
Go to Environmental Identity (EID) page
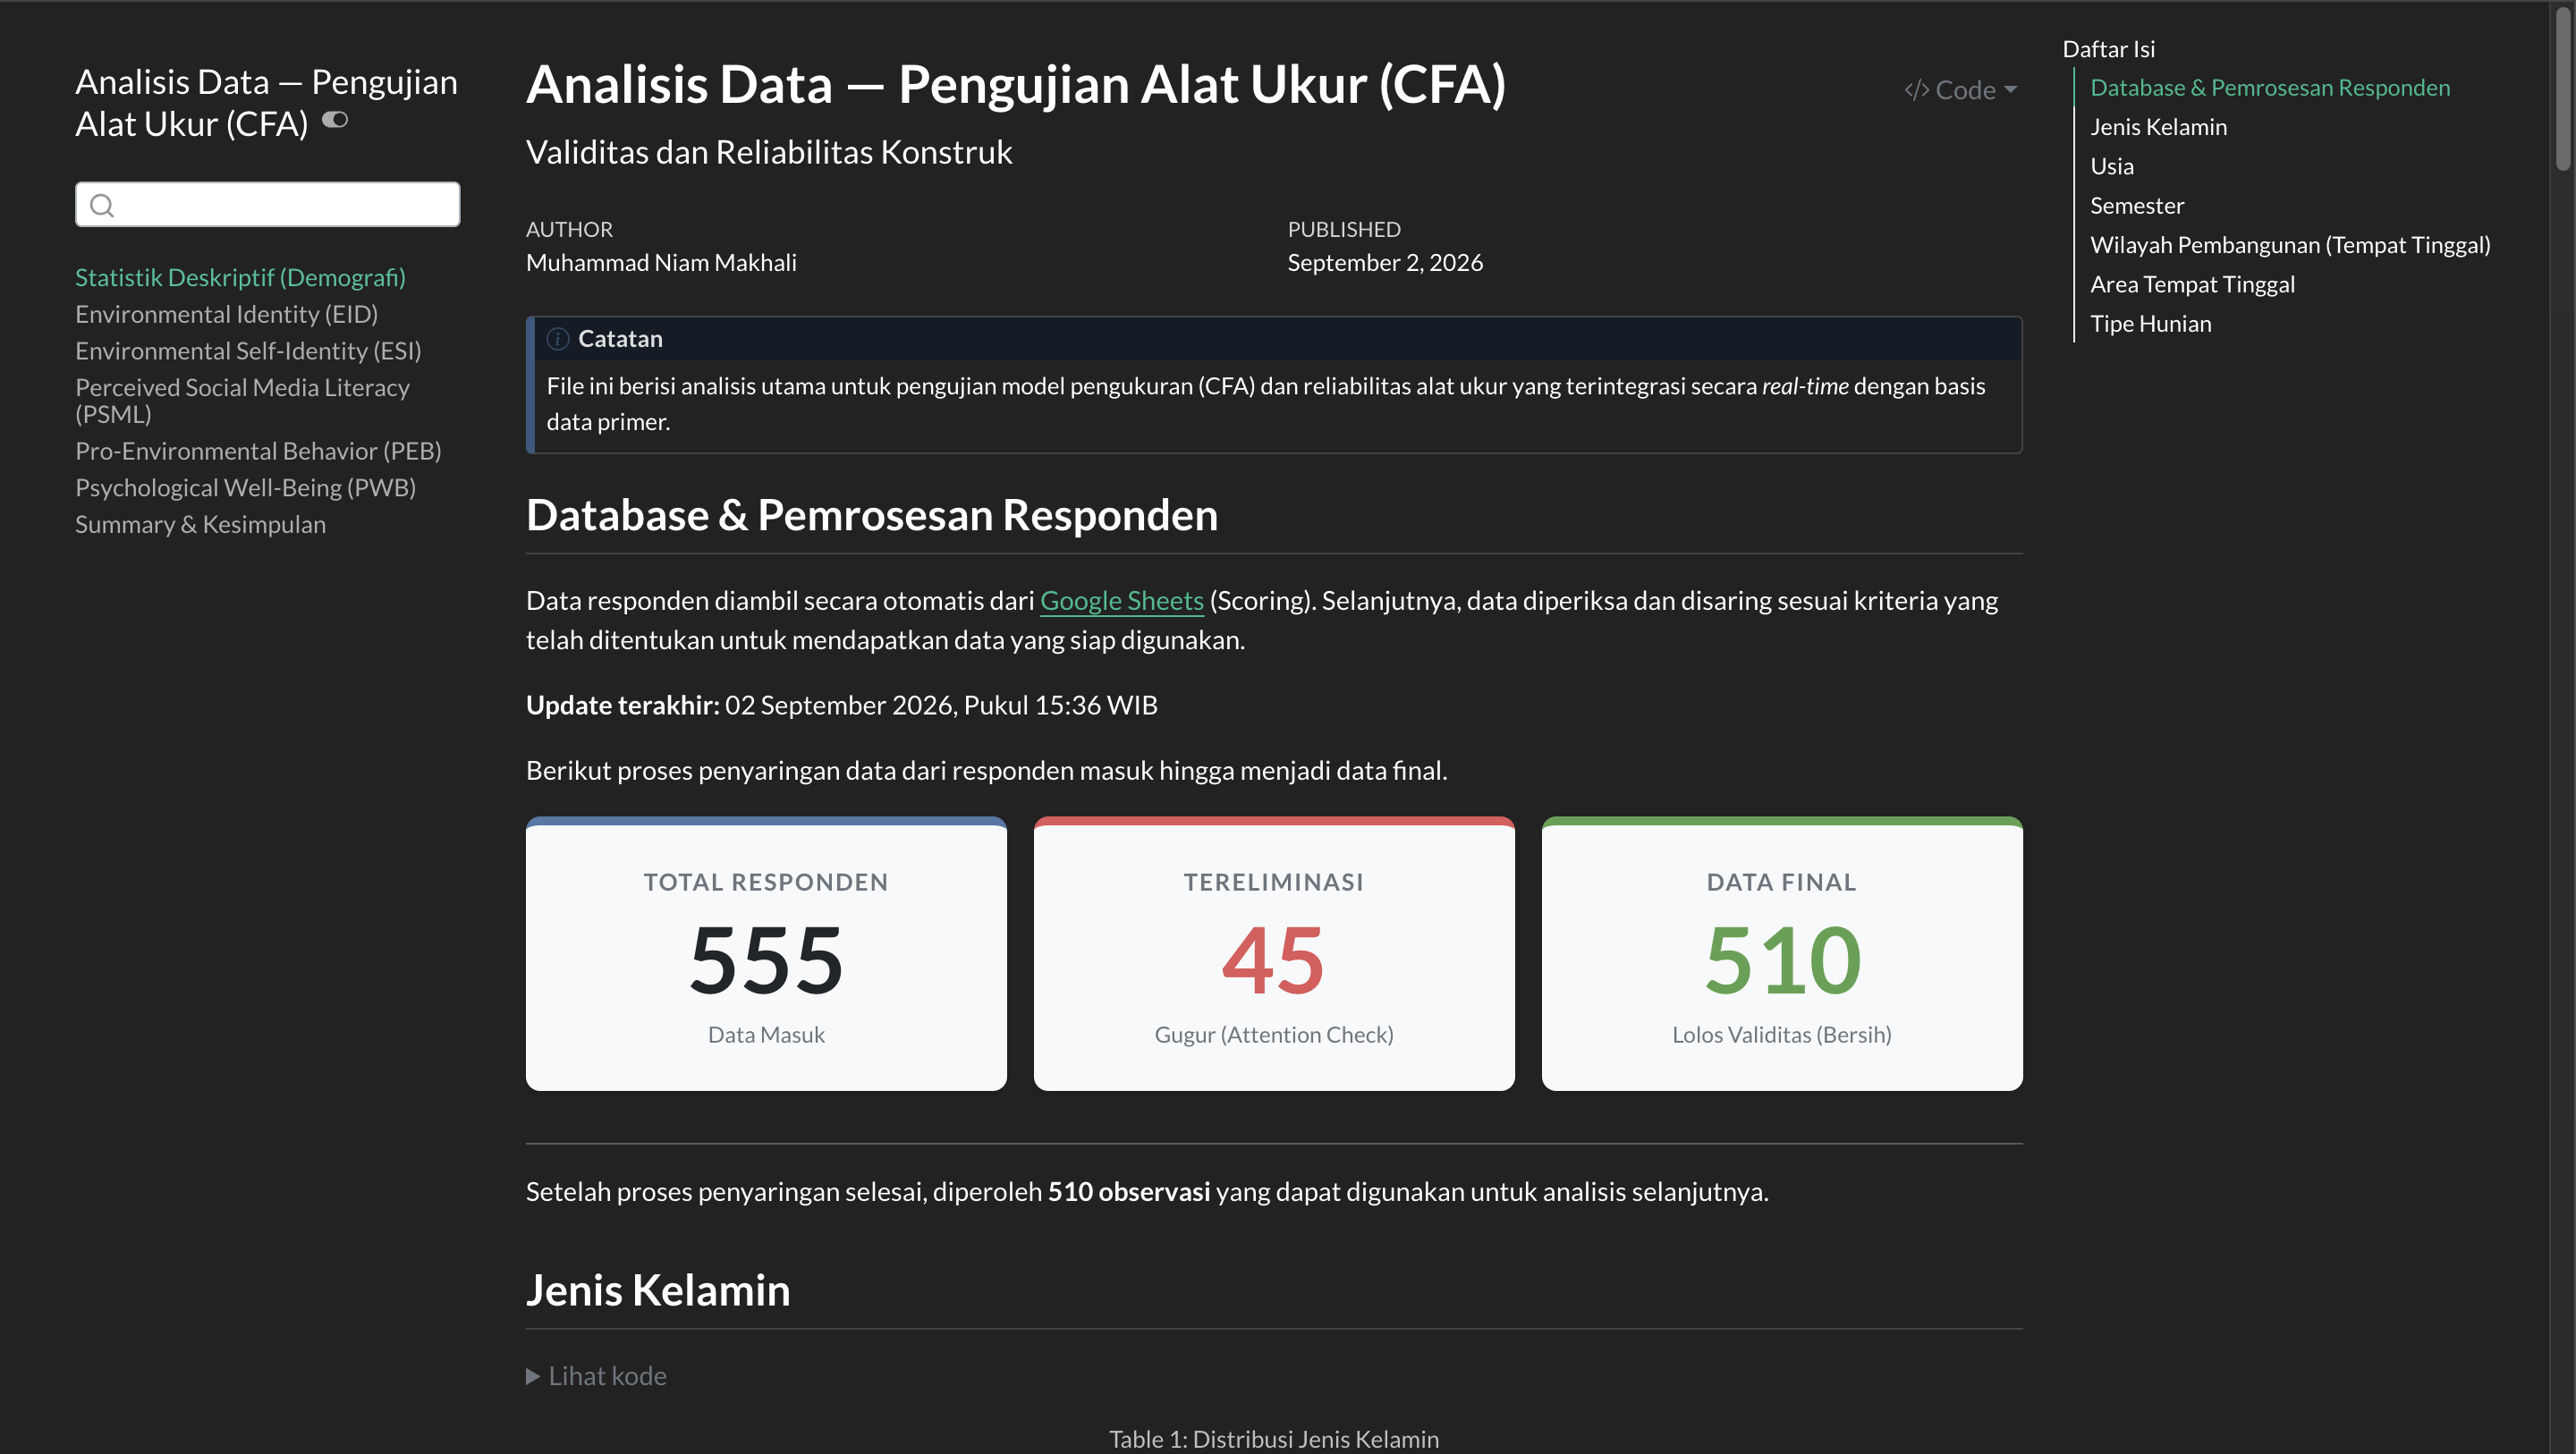click(x=226, y=314)
